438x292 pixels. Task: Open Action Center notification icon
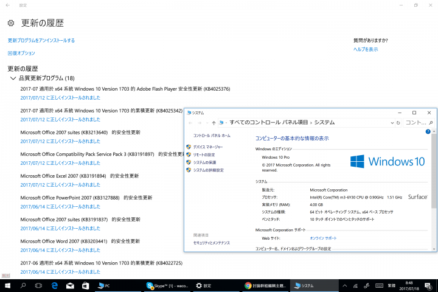[x=428, y=285]
